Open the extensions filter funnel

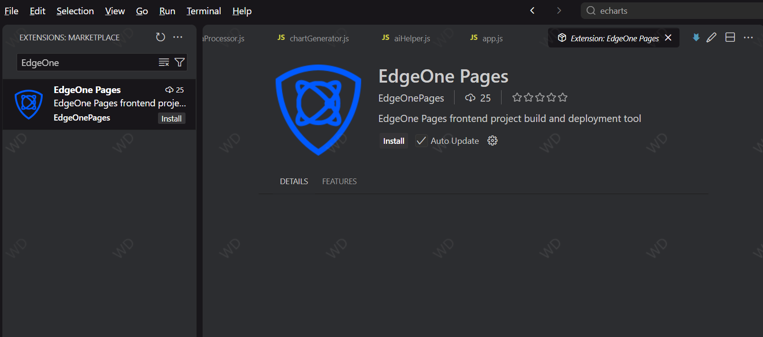180,62
